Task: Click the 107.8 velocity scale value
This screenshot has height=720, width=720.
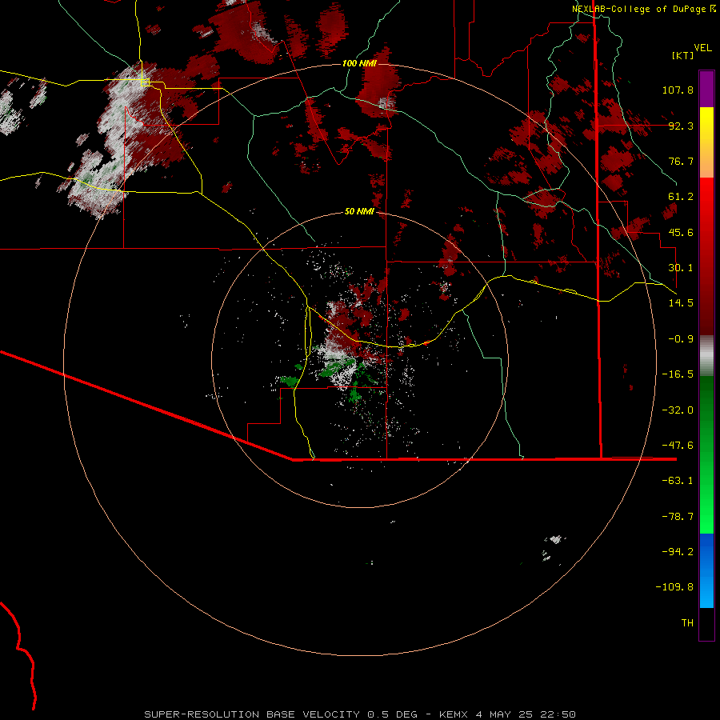Action: pos(678,90)
